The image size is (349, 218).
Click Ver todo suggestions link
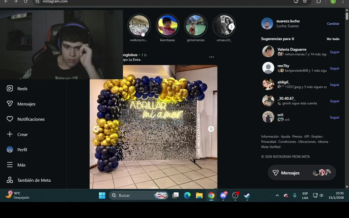(x=333, y=39)
